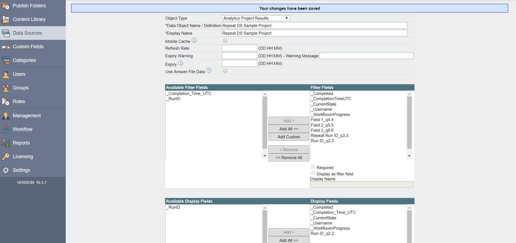This screenshot has height=243, width=516.
Task: Check Display as filter field checkbox
Action: point(313,173)
